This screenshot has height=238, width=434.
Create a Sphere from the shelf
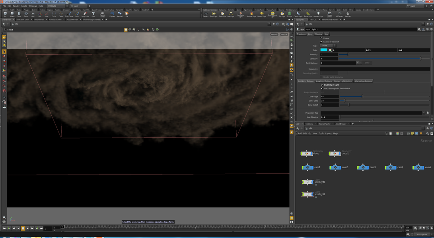coord(12,14)
